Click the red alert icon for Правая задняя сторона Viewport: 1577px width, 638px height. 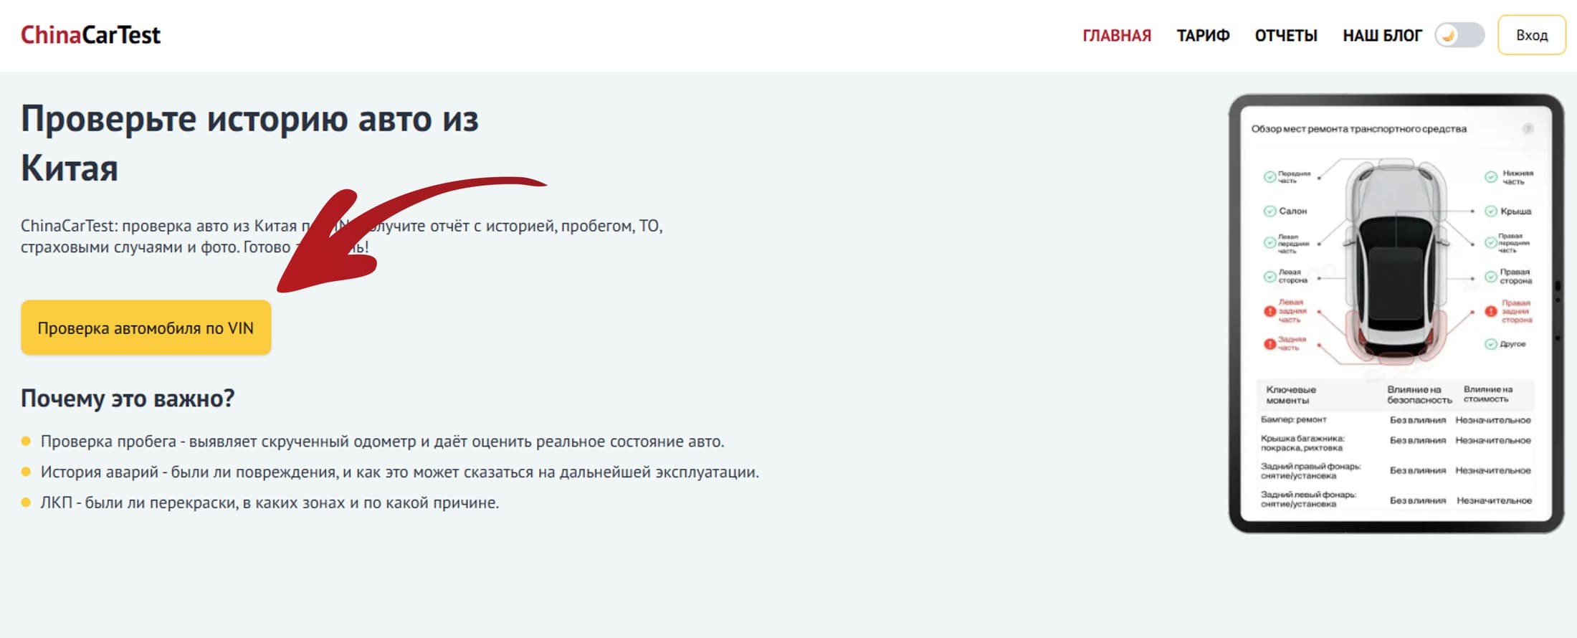coord(1491,311)
